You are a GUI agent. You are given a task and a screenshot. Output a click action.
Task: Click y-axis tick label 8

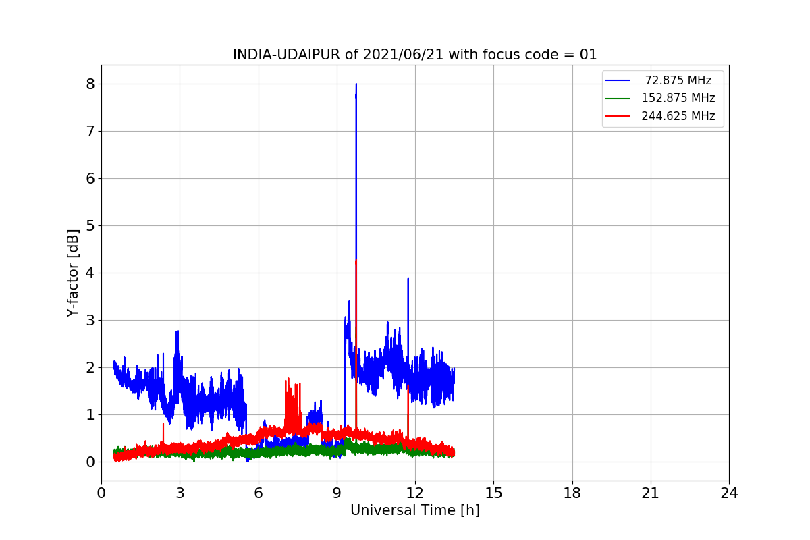[90, 84]
